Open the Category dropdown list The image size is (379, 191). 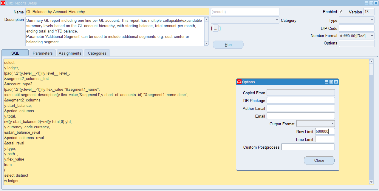(x=277, y=20)
